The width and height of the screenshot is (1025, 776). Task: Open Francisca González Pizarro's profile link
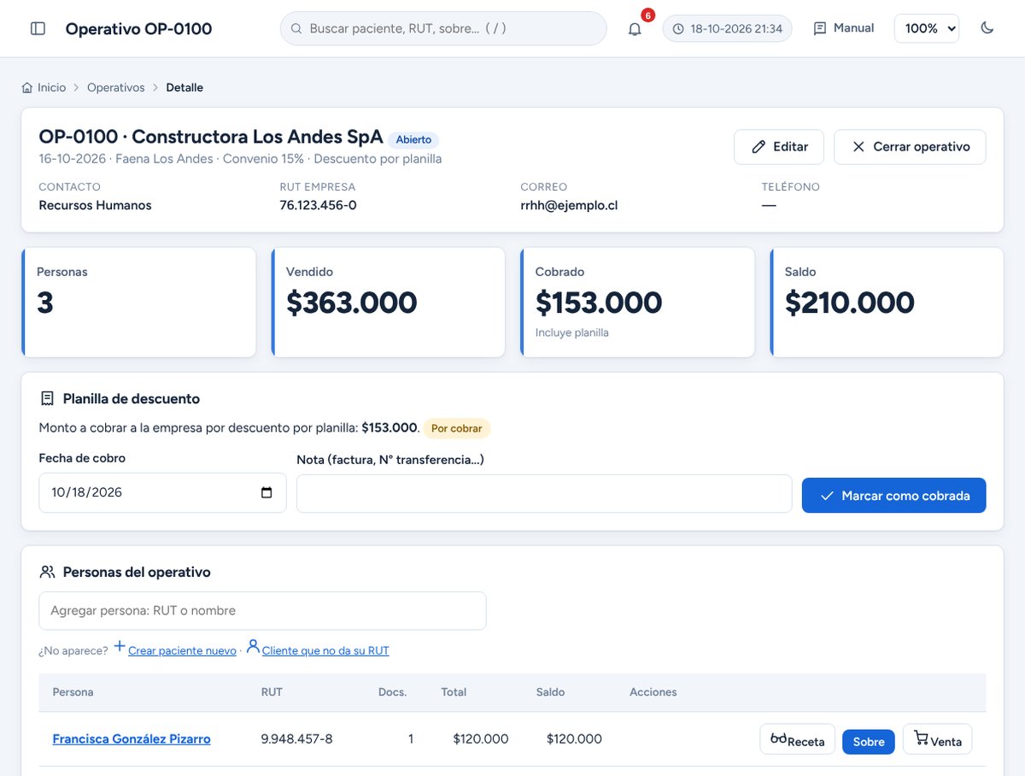tap(132, 739)
